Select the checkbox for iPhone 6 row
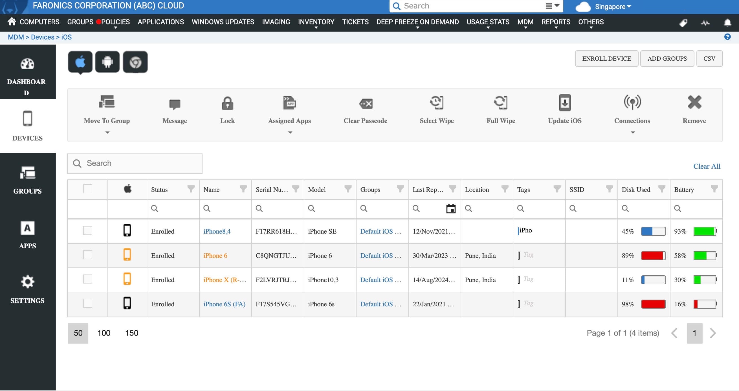 88,255
